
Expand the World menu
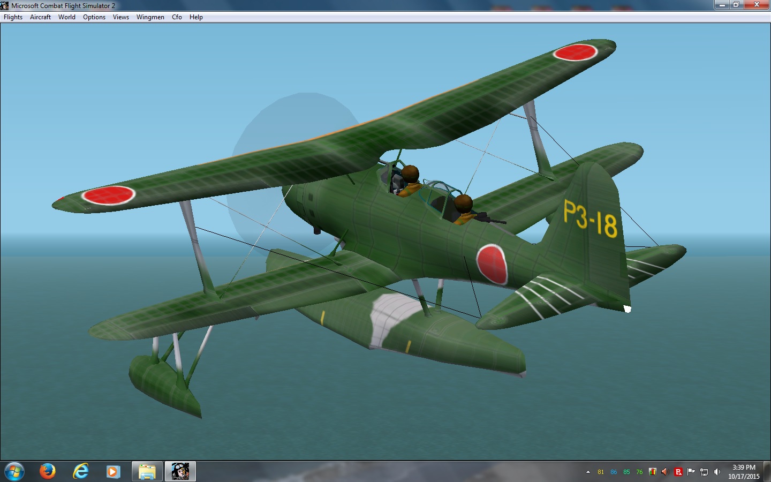point(67,17)
